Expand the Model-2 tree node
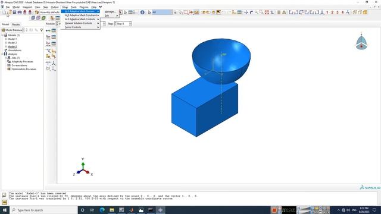The width and height of the screenshot is (381, 214). point(6,43)
